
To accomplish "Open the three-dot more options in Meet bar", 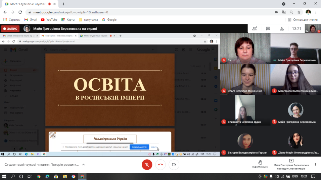I will [315, 165].
